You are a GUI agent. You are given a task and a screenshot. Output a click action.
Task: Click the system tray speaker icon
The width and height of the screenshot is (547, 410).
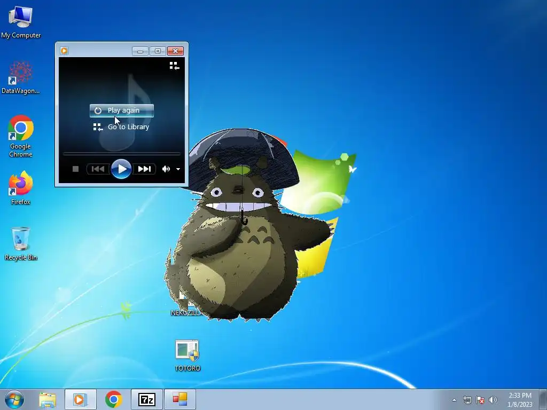tap(493, 400)
